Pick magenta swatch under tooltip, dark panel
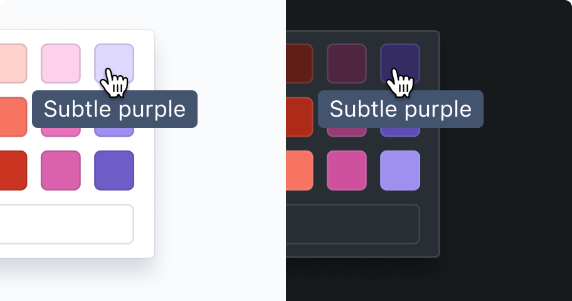This screenshot has width=572, height=301. 347,132
